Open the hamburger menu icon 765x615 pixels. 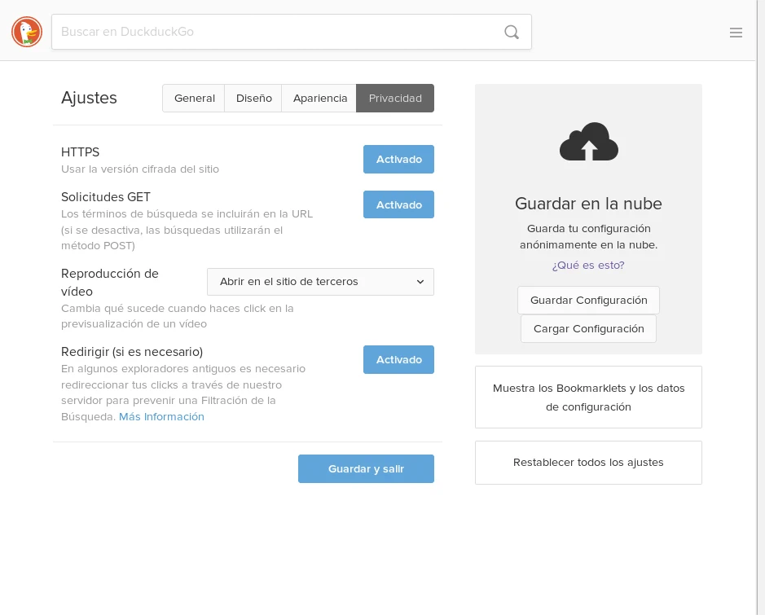(x=736, y=33)
